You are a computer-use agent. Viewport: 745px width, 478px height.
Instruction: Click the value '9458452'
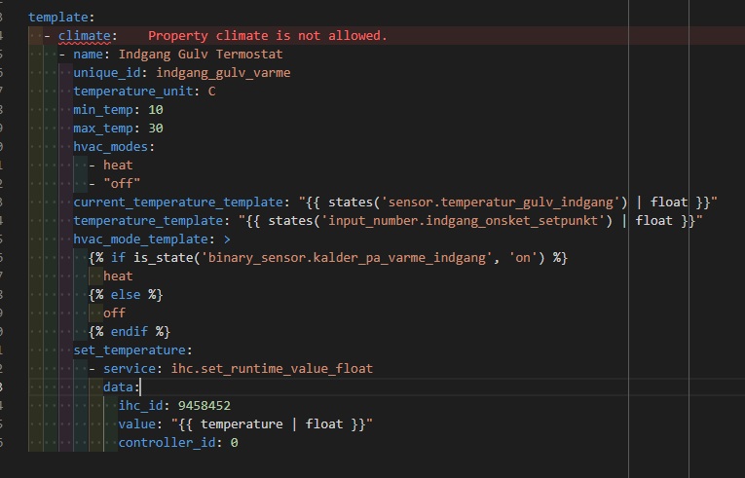(x=204, y=406)
